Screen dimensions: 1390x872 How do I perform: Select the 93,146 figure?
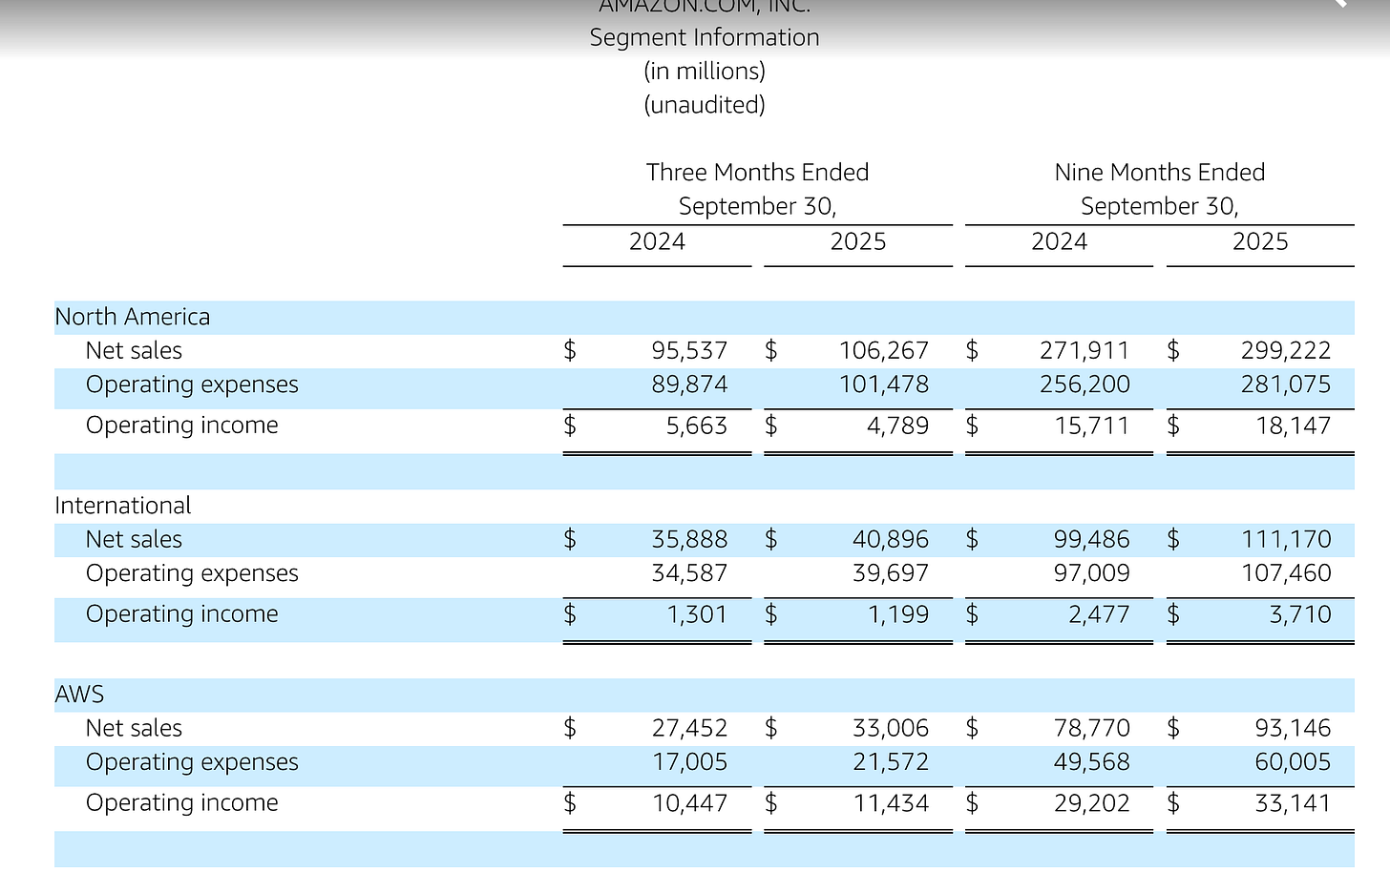coord(1294,729)
